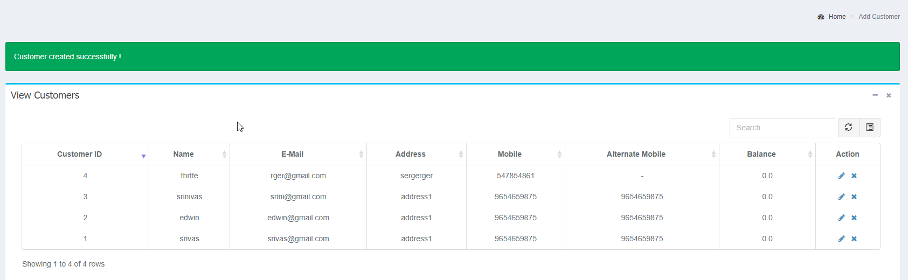Click Customer ID cell 1
The width and height of the screenshot is (908, 280).
coord(85,239)
